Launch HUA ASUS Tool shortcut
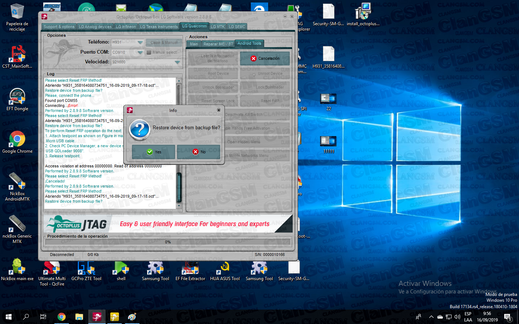This screenshot has width=519, height=324. [225, 267]
